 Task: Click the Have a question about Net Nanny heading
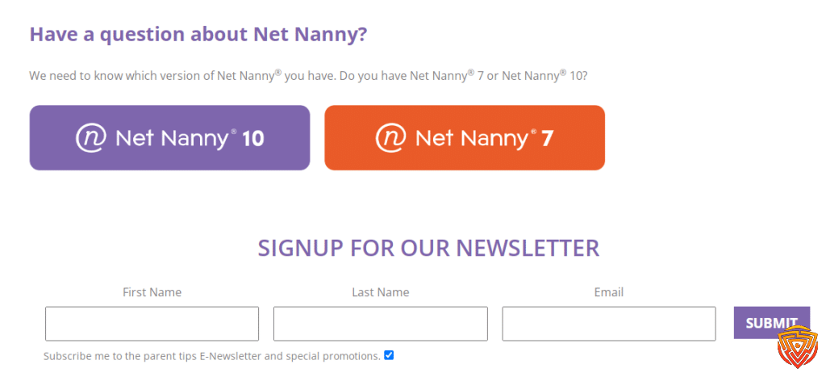click(x=198, y=34)
